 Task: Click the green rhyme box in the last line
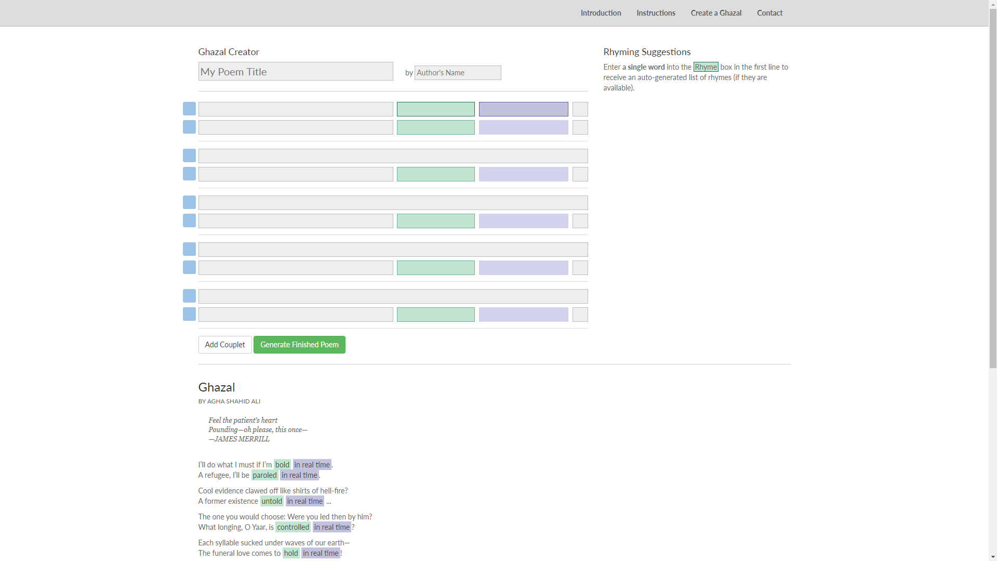pyautogui.click(x=435, y=315)
